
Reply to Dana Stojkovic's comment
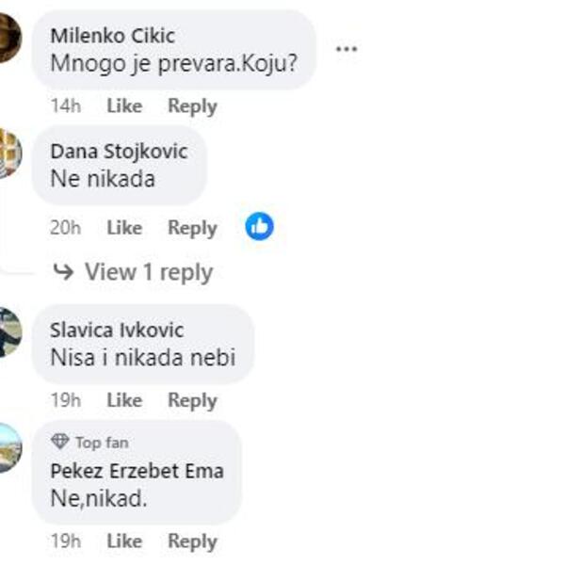coord(192,228)
